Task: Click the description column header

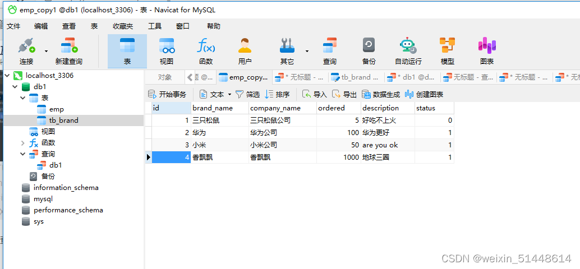Action: coord(388,108)
